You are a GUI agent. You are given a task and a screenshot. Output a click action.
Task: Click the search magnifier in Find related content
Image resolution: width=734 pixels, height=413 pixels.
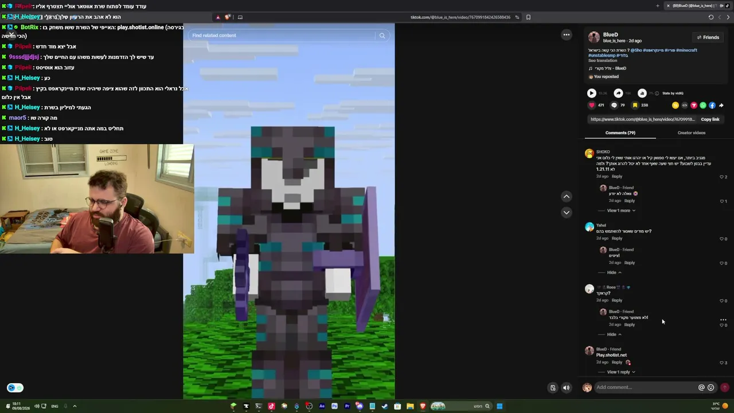pos(382,36)
